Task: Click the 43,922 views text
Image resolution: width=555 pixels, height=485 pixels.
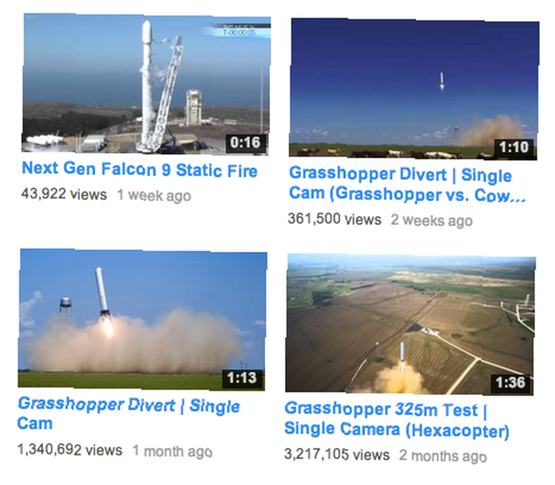Action: pyautogui.click(x=64, y=194)
